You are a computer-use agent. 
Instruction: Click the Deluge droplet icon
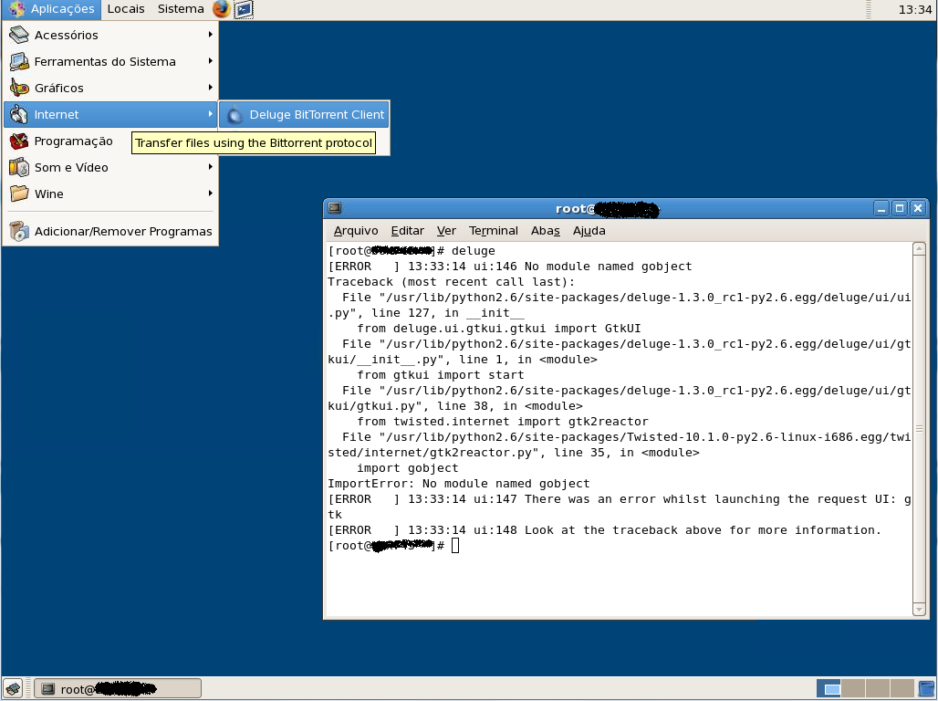pyautogui.click(x=234, y=114)
